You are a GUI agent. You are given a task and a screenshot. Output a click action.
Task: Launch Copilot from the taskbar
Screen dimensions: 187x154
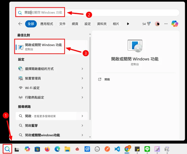coord(27,149)
